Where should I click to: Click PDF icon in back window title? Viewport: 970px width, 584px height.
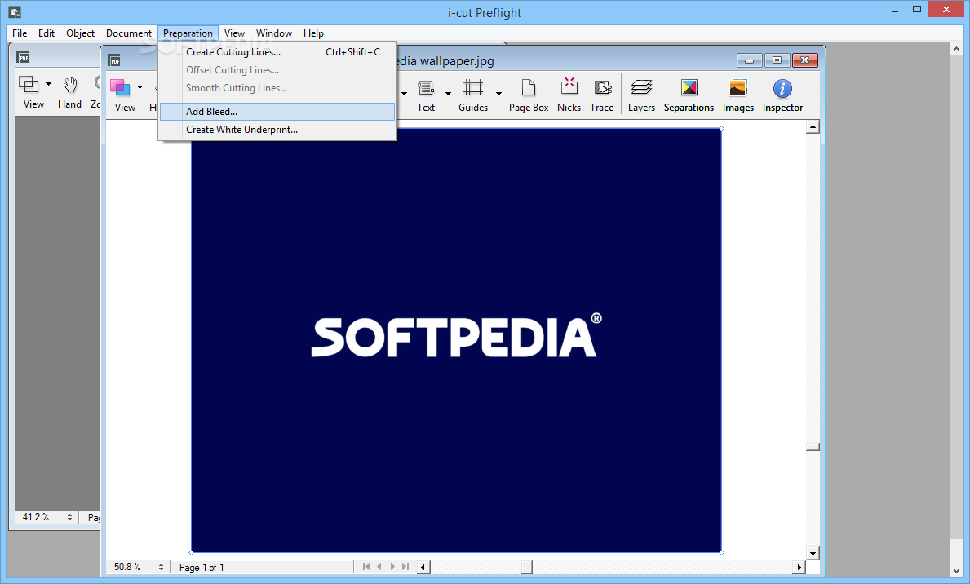pyautogui.click(x=23, y=58)
